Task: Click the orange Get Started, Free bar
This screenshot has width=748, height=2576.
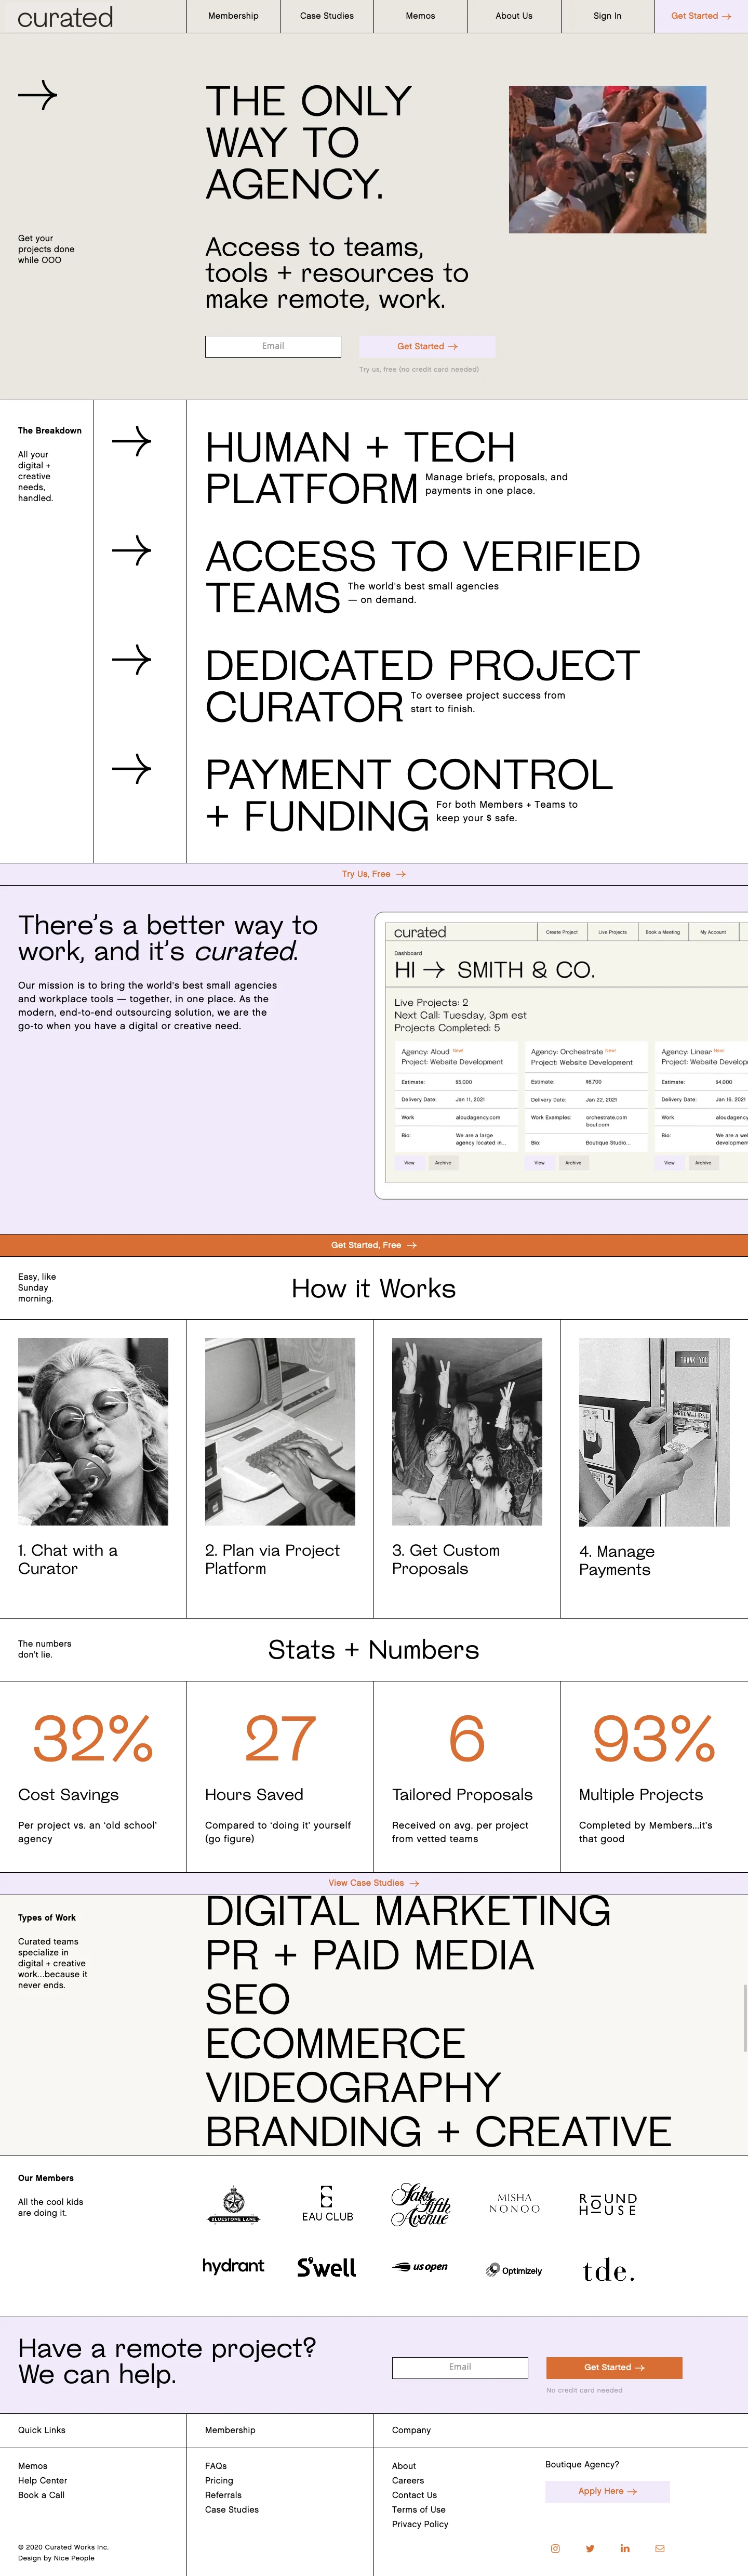Action: (374, 1245)
